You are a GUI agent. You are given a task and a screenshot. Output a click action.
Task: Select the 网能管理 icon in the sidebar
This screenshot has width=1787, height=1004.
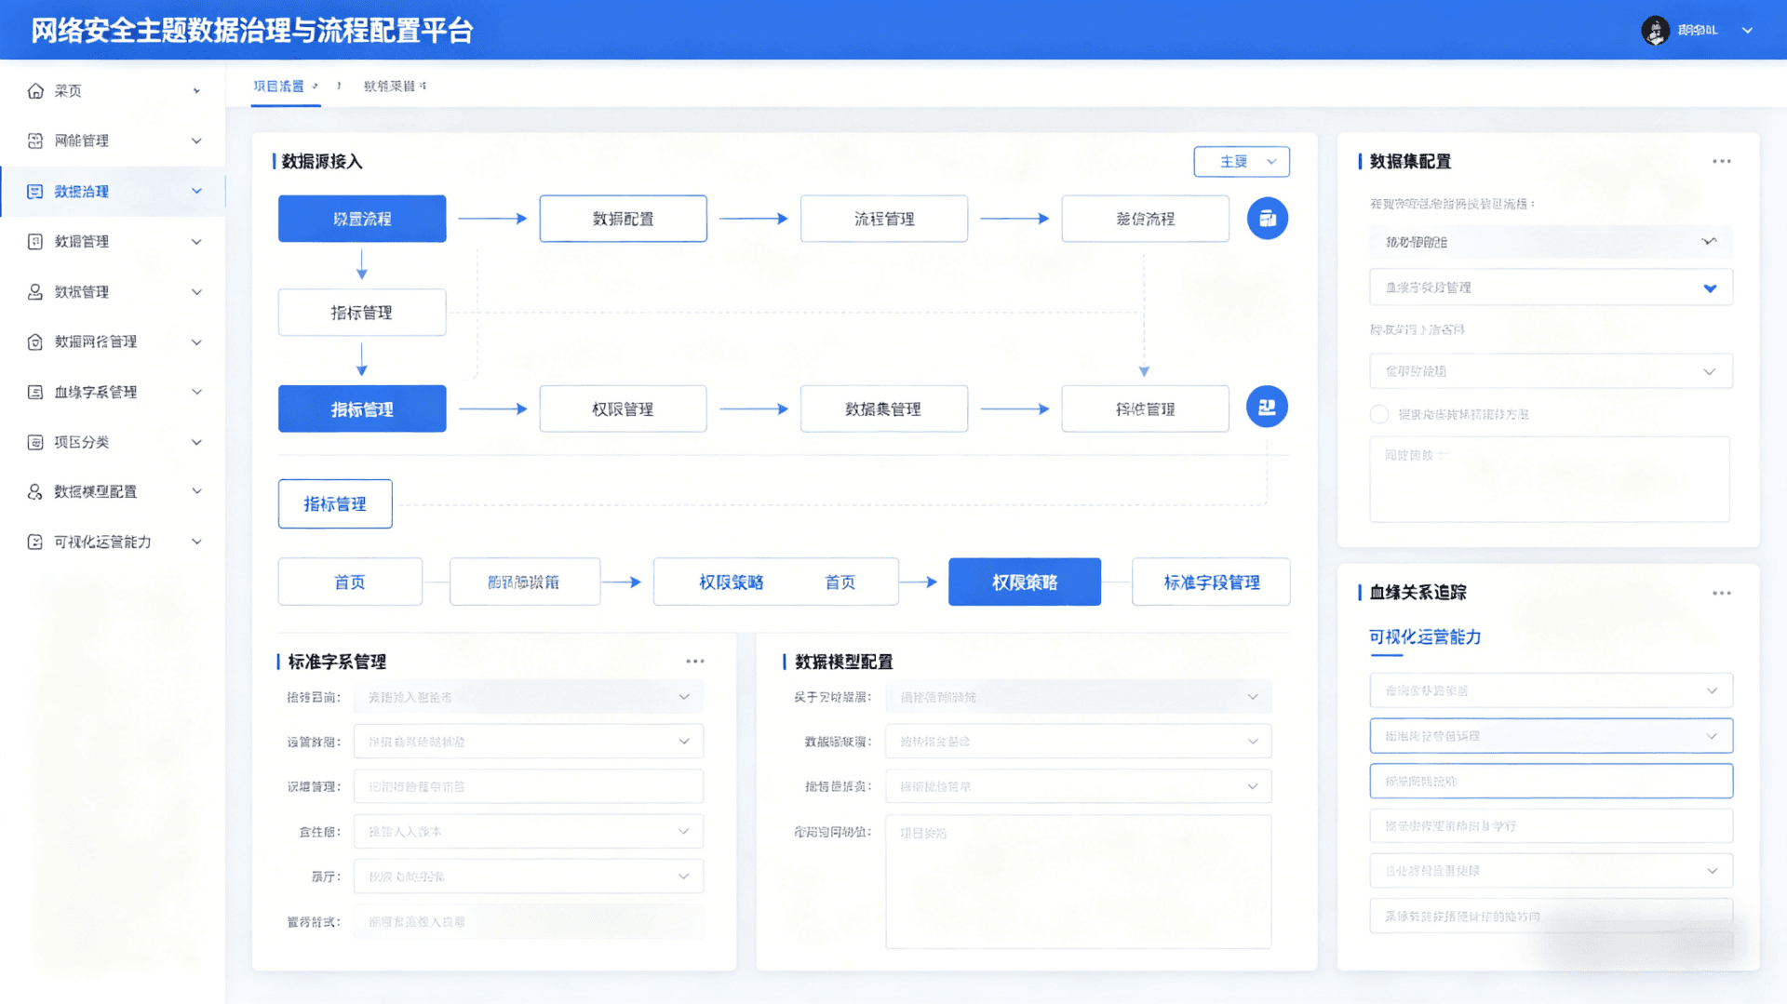[x=34, y=141]
